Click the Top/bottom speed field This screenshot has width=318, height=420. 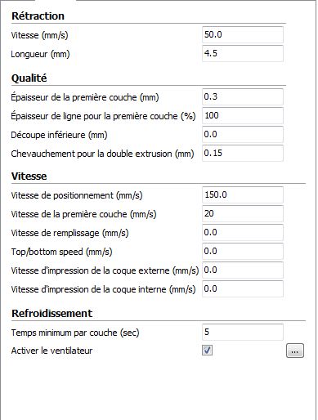243,251
